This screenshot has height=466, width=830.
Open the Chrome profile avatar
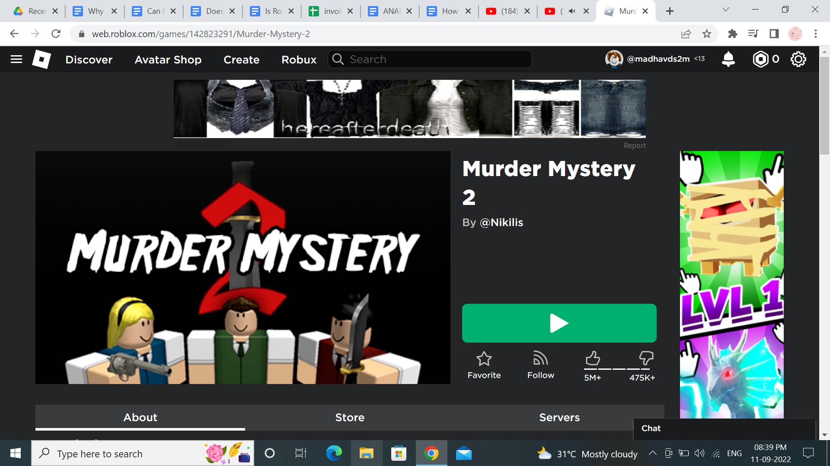[795, 34]
